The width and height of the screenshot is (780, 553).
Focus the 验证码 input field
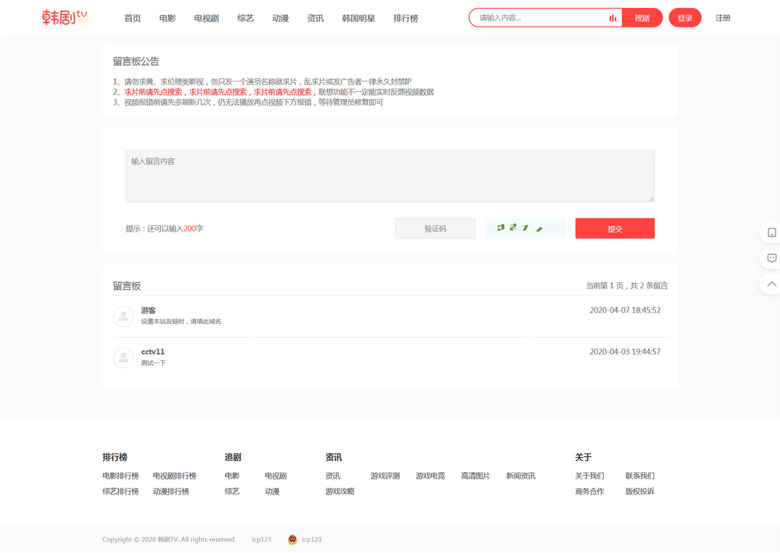pos(435,229)
